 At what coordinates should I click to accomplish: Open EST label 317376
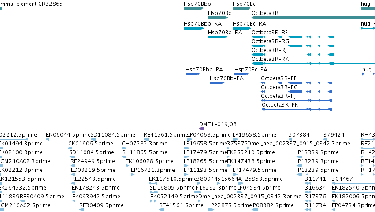click(x=316, y=197)
